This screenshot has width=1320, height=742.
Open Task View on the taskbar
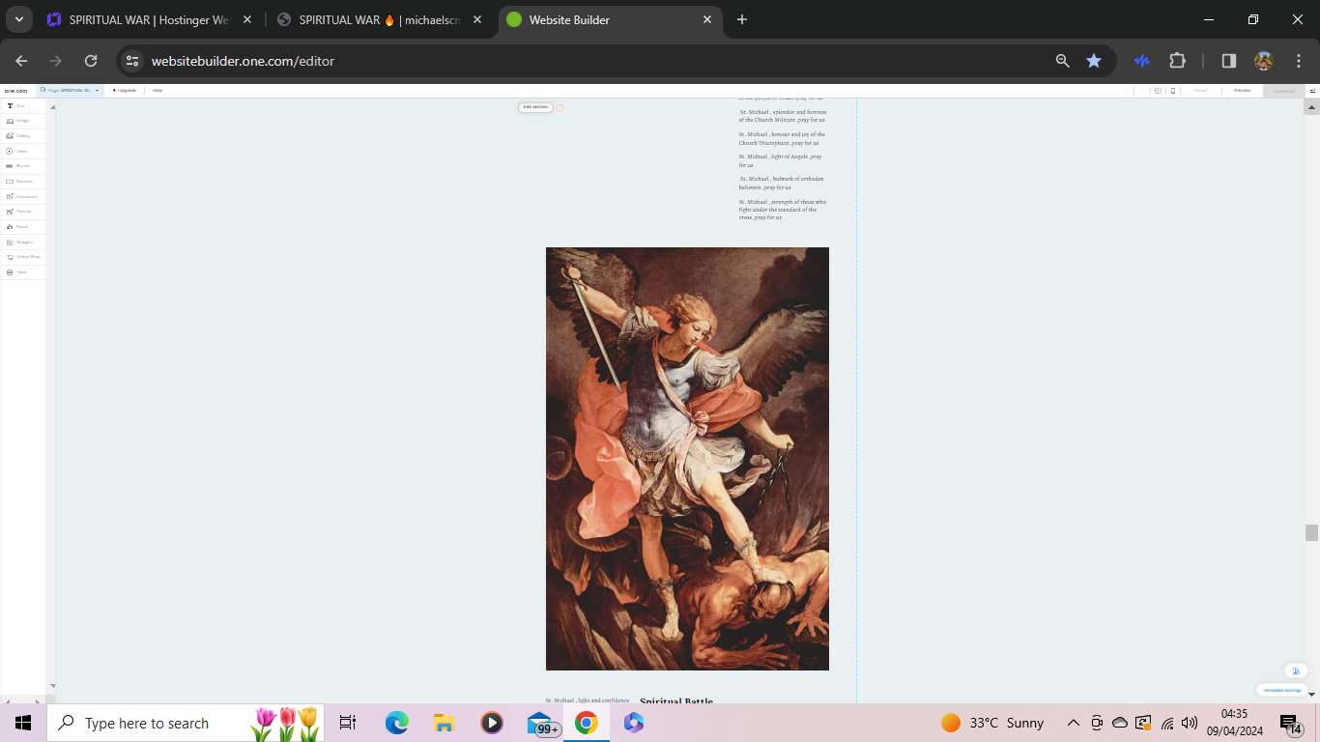pos(348,723)
